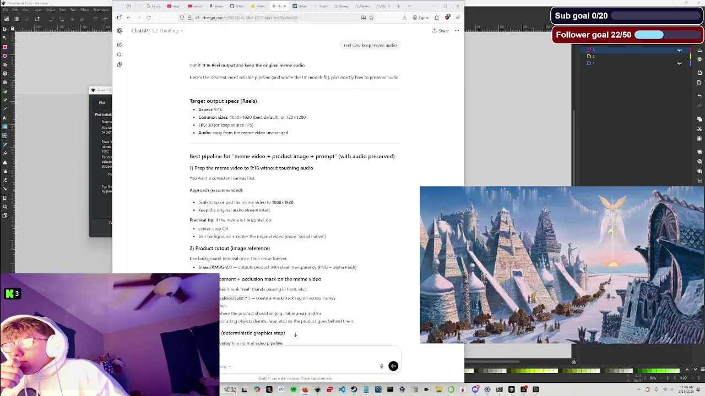Select the Inkscape Rectangle tool
The height and width of the screenshot is (396, 705).
(5, 47)
